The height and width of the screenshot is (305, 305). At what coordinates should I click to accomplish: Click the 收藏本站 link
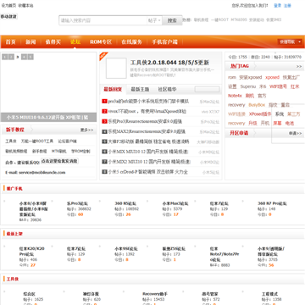click(25, 5)
